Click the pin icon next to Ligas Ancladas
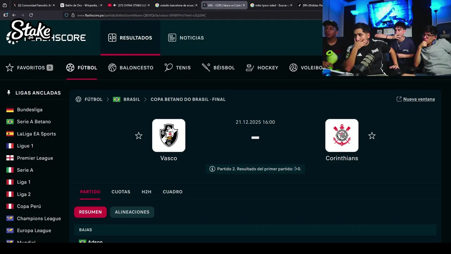 (9, 93)
